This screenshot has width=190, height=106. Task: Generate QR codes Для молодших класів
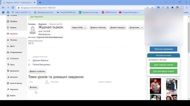click(x=164, y=71)
